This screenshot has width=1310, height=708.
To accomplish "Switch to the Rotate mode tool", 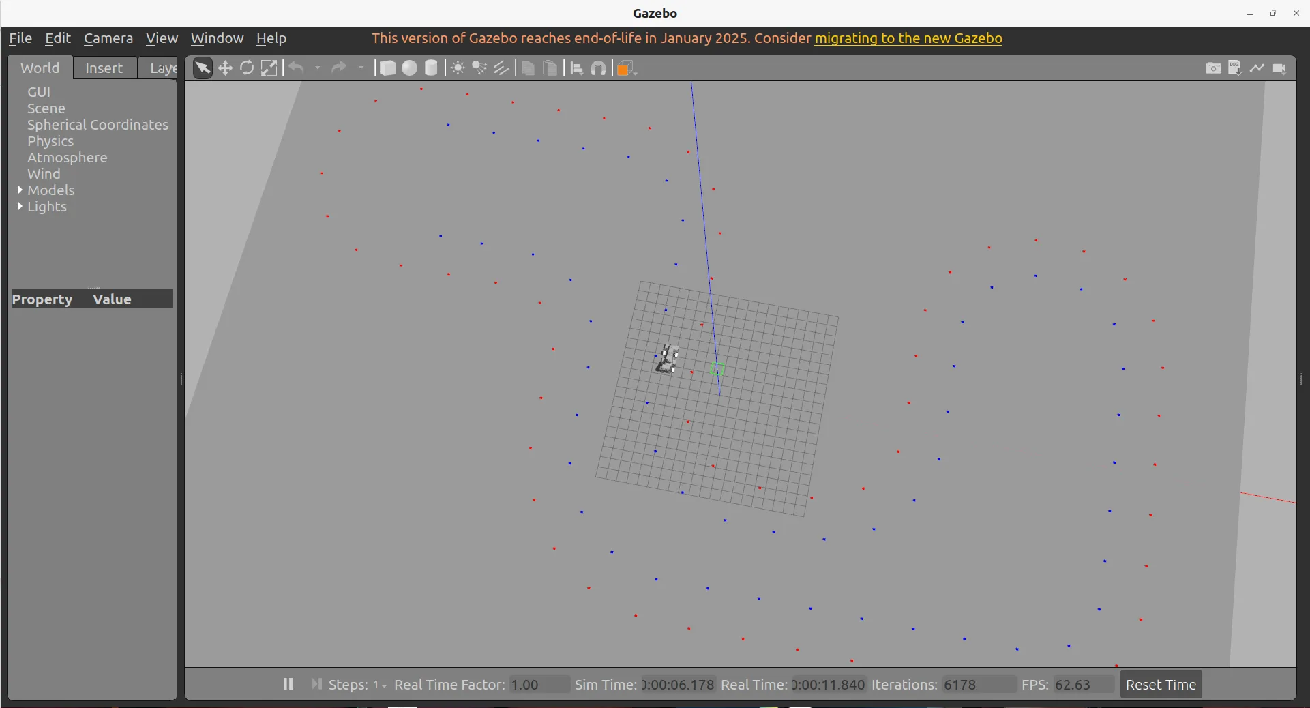I will pos(247,68).
